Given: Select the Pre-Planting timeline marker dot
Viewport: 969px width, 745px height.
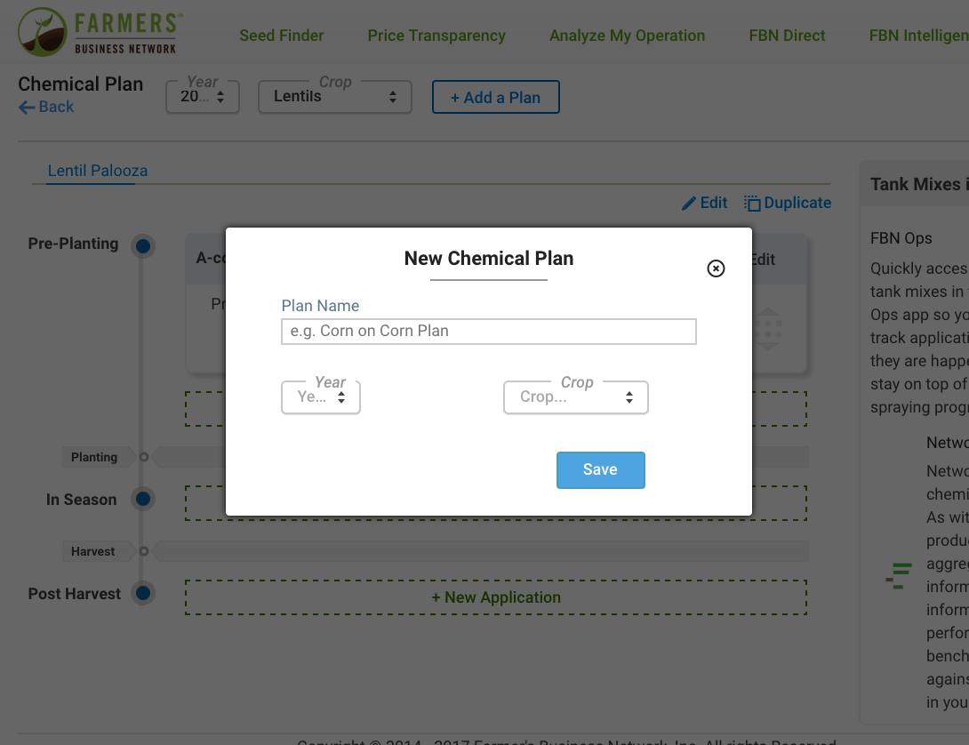Looking at the screenshot, I should pyautogui.click(x=143, y=246).
